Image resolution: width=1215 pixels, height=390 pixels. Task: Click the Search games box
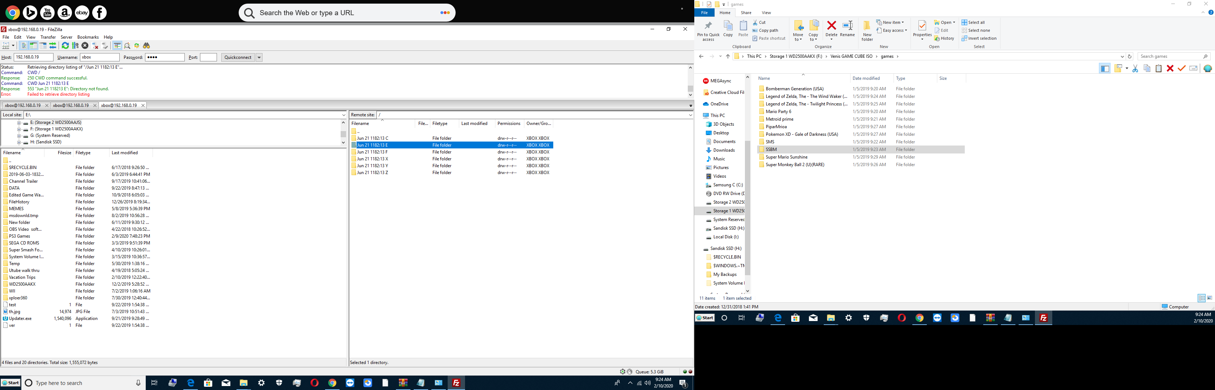1174,57
